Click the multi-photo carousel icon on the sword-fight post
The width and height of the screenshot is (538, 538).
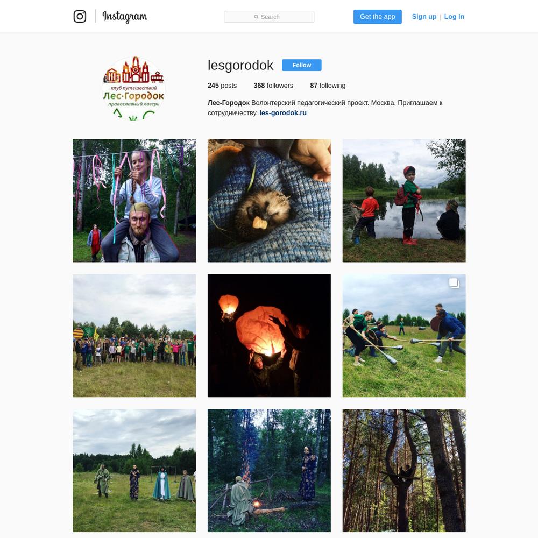454,283
